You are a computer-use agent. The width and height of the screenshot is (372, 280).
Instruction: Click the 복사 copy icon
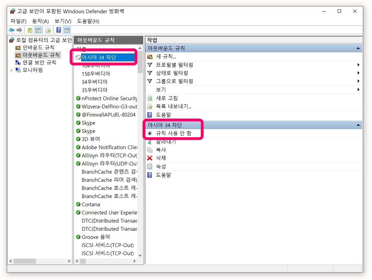tap(150, 150)
